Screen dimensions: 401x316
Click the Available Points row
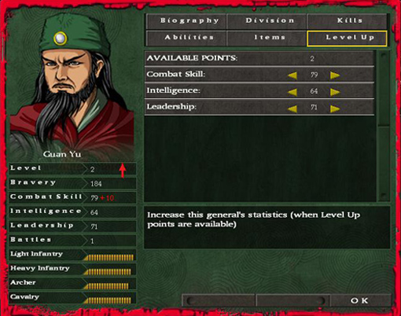point(259,58)
